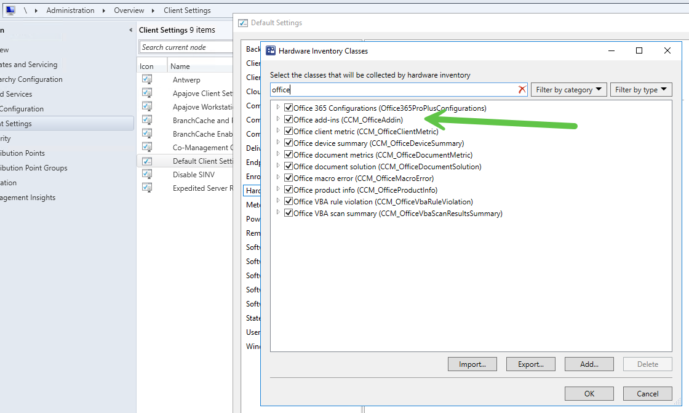Collapse the navigation pane with the arrow

(130, 30)
